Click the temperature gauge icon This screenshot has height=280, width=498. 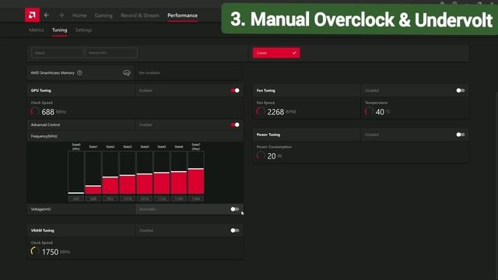(369, 112)
